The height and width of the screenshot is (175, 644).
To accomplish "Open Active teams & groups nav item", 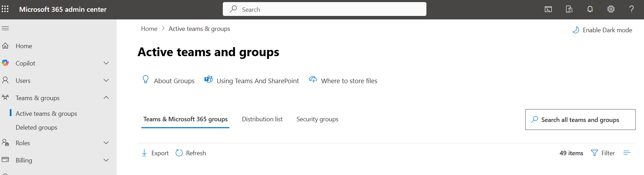I will click(x=46, y=113).
